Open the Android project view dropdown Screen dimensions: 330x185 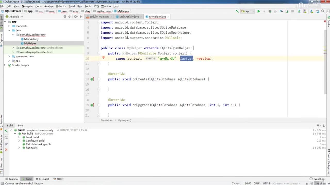pyautogui.click(x=14, y=17)
